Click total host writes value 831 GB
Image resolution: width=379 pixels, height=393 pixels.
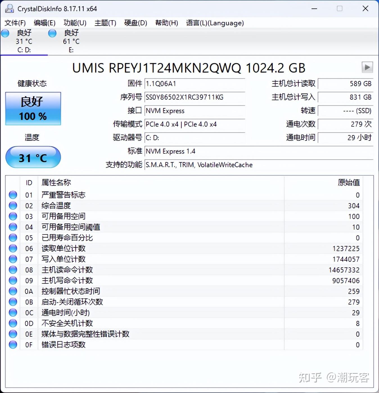pyautogui.click(x=346, y=97)
